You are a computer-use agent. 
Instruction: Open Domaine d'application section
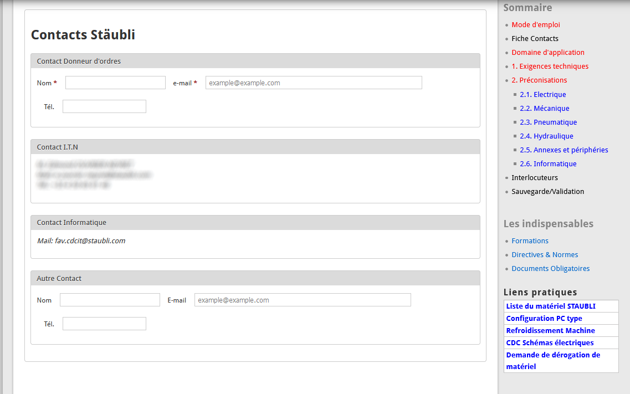pos(548,53)
